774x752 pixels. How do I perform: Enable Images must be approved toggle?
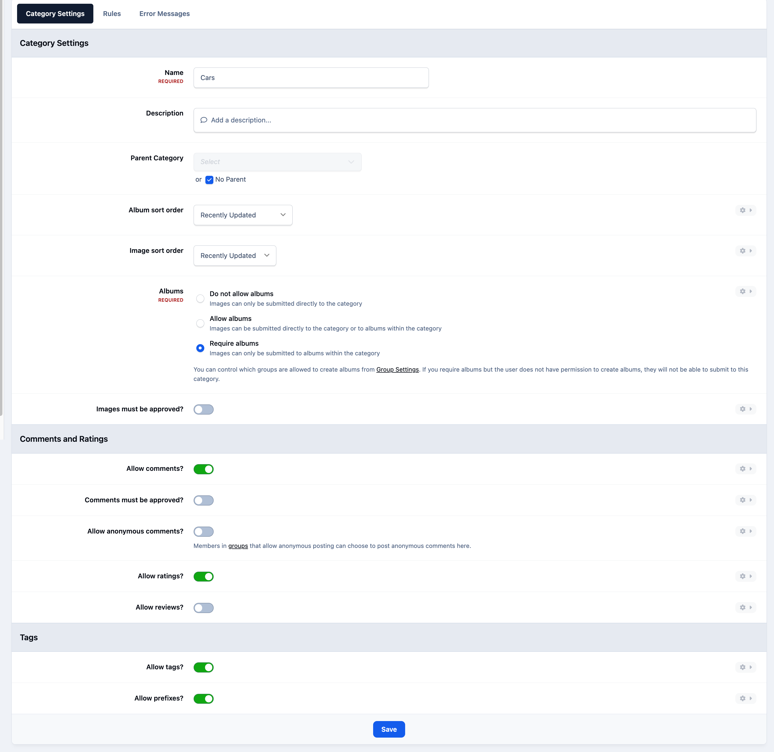(x=204, y=409)
